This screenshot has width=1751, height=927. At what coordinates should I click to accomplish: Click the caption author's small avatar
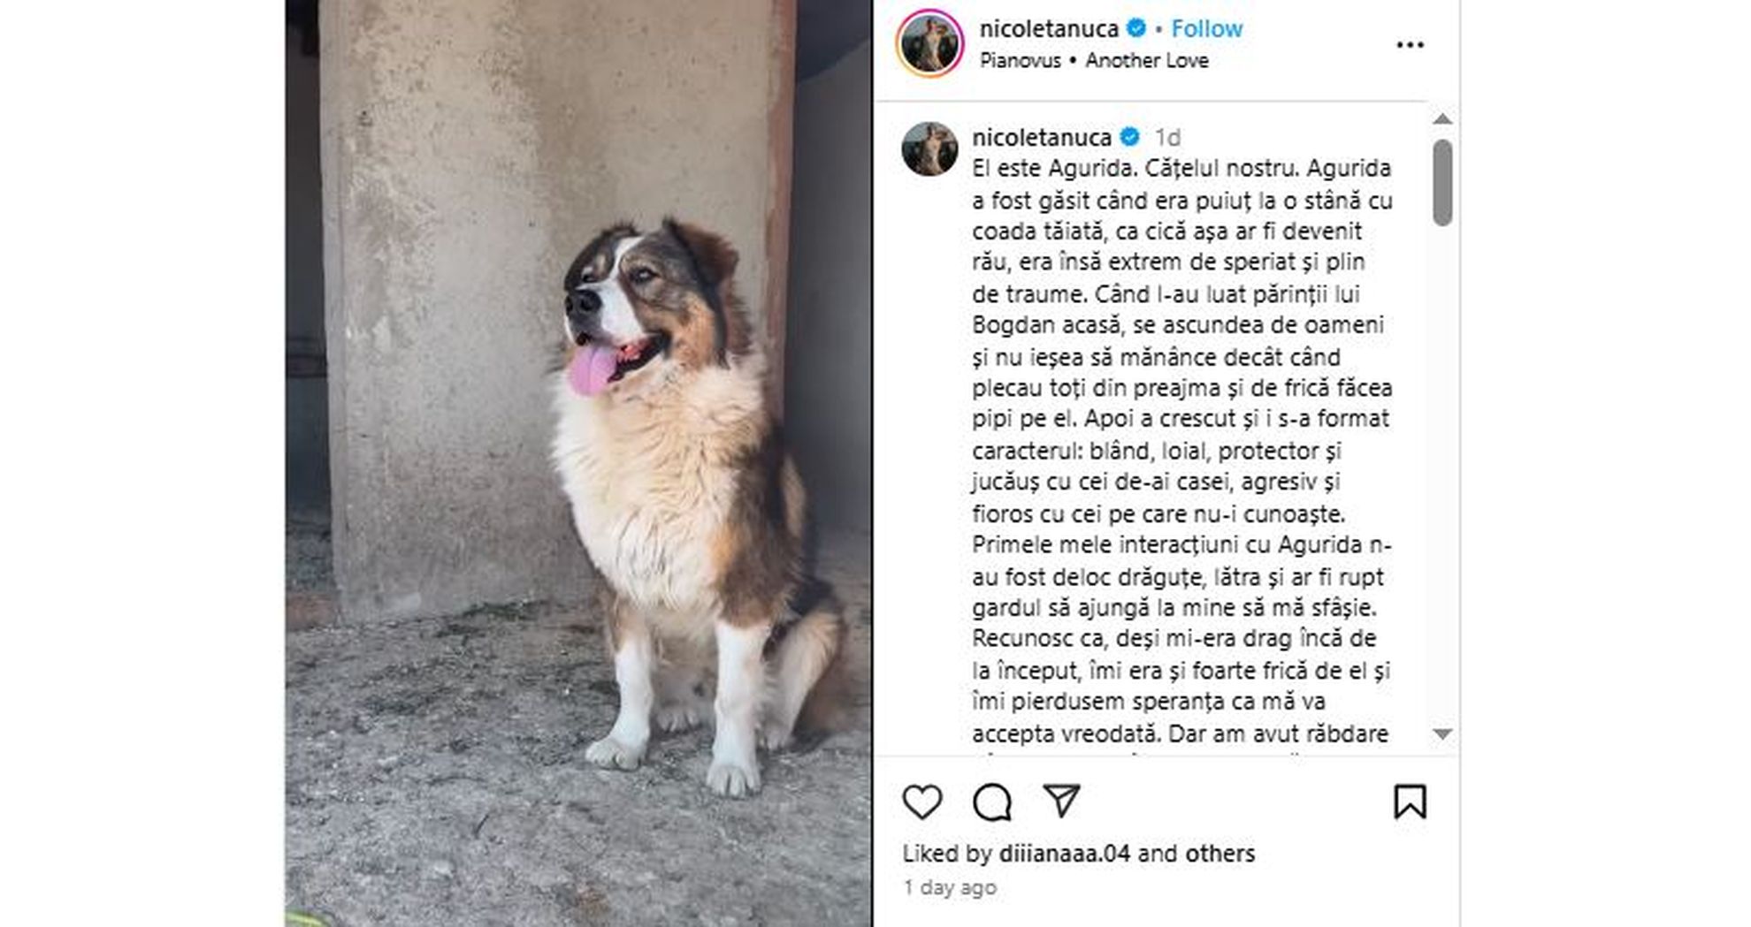929,148
